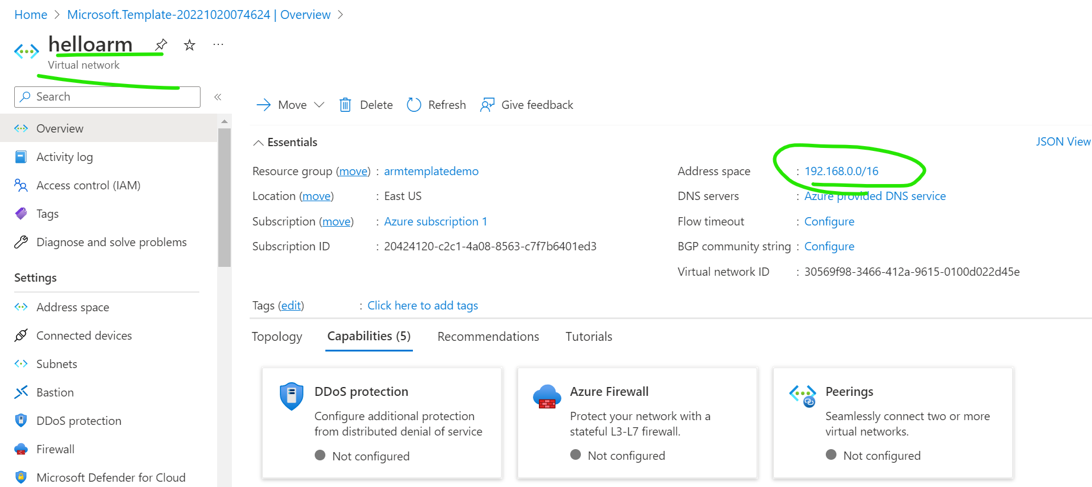
Task: Pin helloarm to dashboard with pin icon
Action: tap(161, 44)
